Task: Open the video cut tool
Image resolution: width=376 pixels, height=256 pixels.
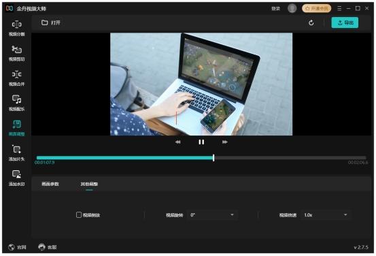Action: click(x=16, y=53)
